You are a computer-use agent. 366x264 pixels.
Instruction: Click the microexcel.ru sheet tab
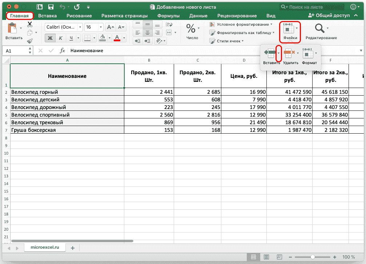pyautogui.click(x=45, y=248)
